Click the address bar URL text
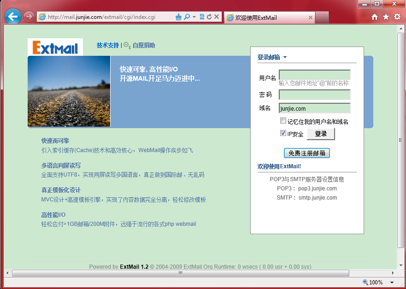406x289 pixels. coord(102,17)
